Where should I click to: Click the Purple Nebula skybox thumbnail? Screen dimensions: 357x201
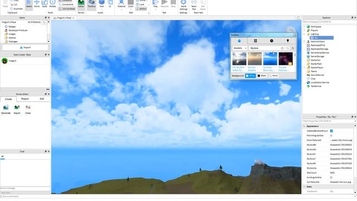286,59
